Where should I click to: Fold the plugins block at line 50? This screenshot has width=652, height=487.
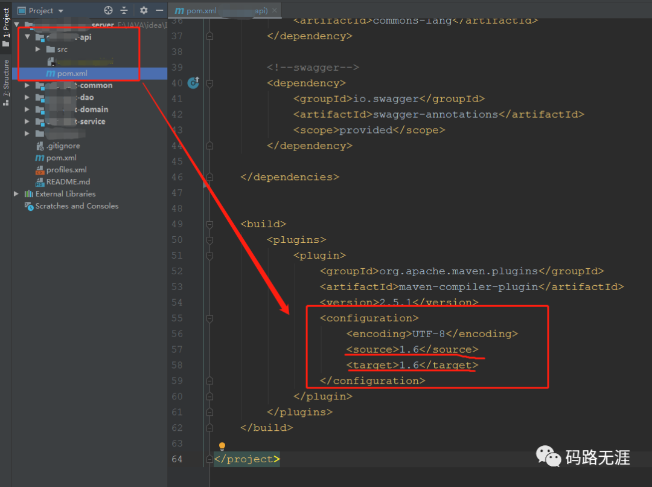(x=210, y=240)
